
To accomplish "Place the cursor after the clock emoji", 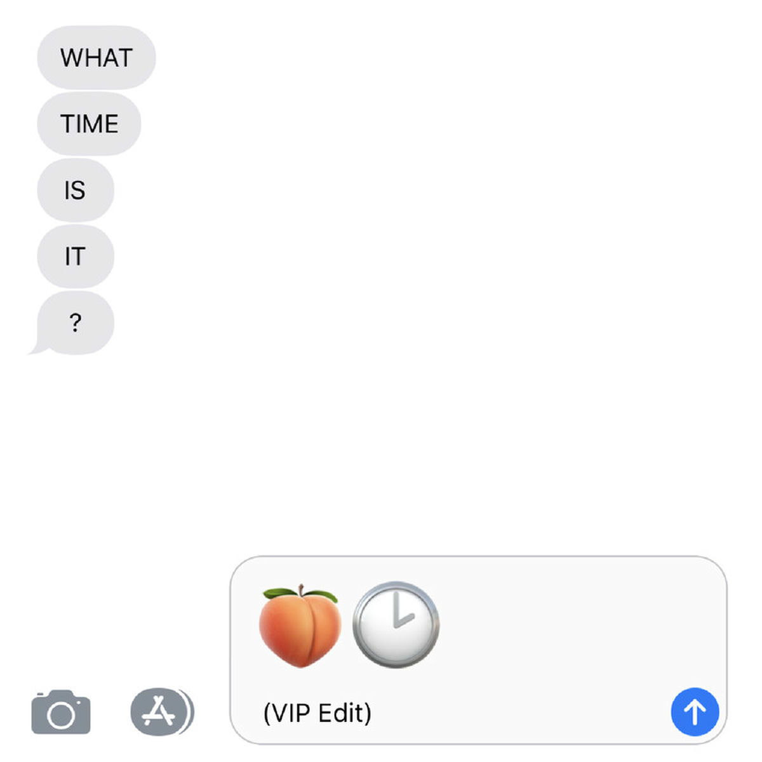I will pyautogui.click(x=442, y=625).
